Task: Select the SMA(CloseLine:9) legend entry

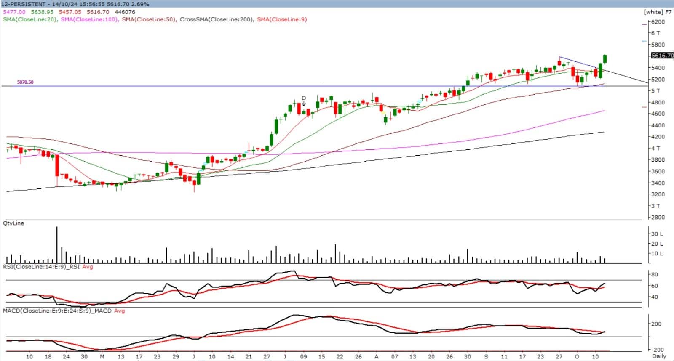Action: click(x=282, y=19)
